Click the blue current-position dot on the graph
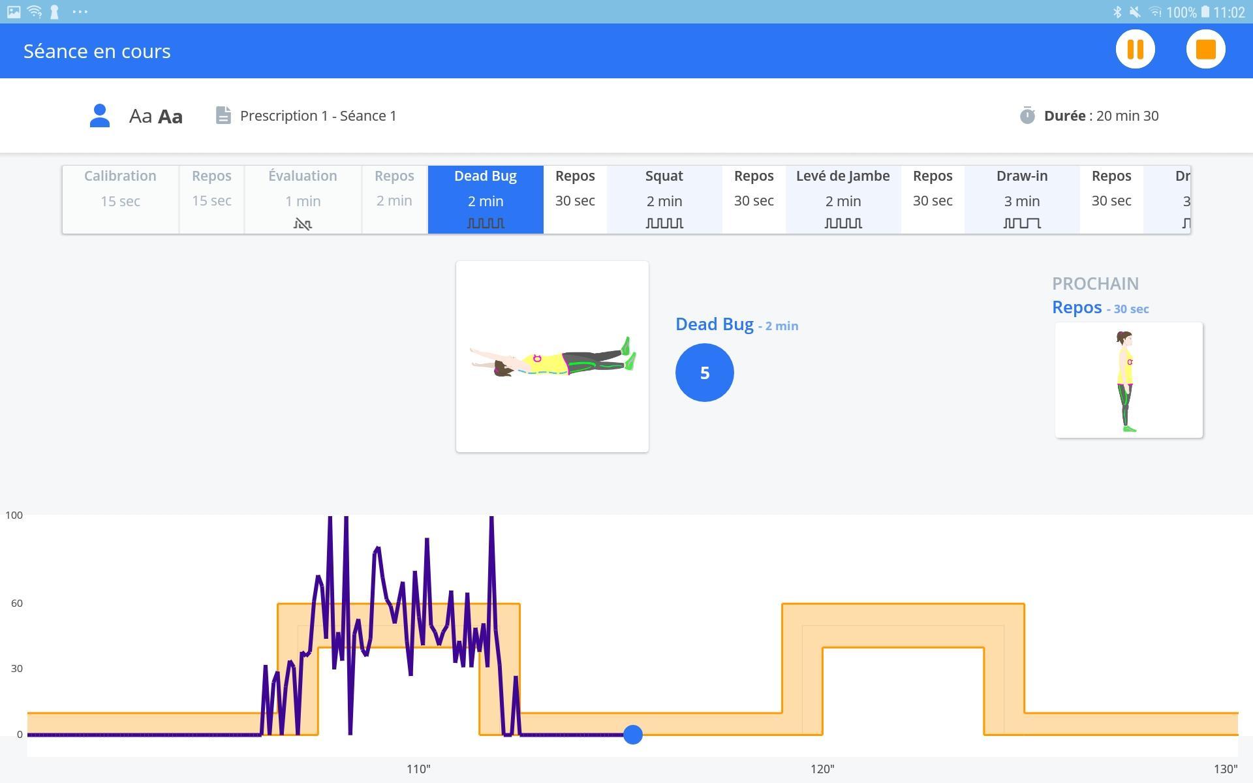This screenshot has height=783, width=1253. (632, 735)
